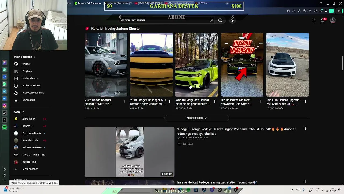Click taskbar volume speaker icon

(322, 190)
